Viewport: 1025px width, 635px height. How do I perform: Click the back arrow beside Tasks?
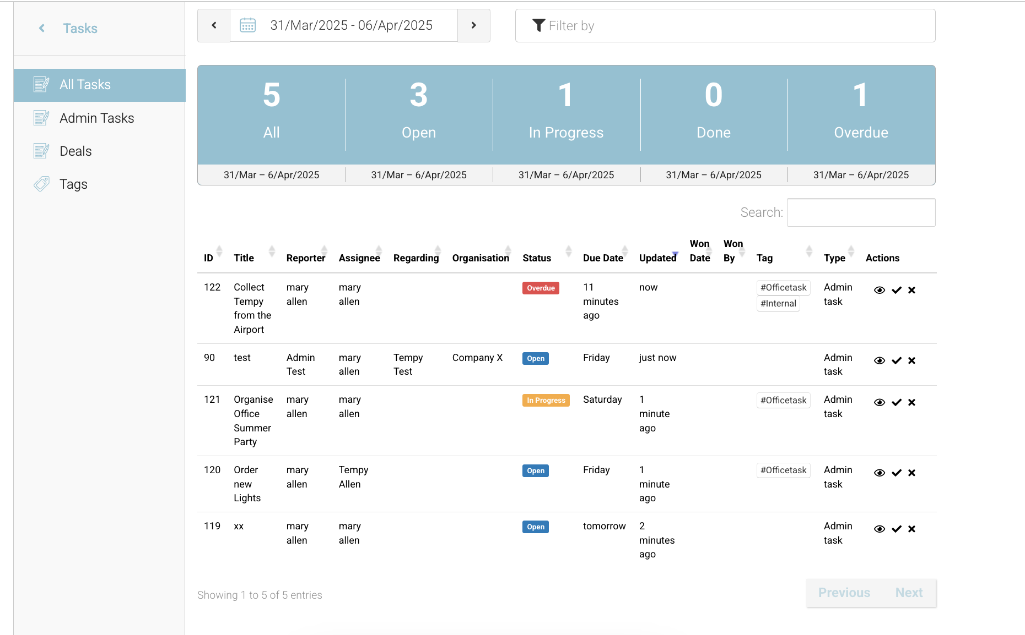(42, 28)
